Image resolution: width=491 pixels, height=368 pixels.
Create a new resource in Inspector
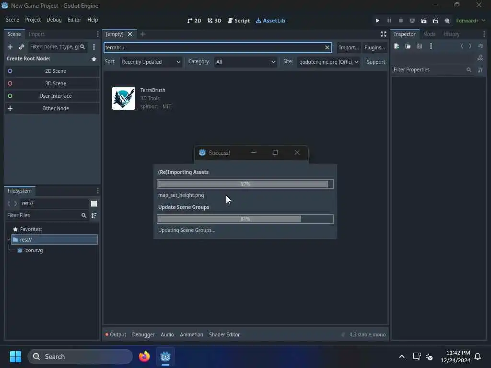click(x=397, y=46)
